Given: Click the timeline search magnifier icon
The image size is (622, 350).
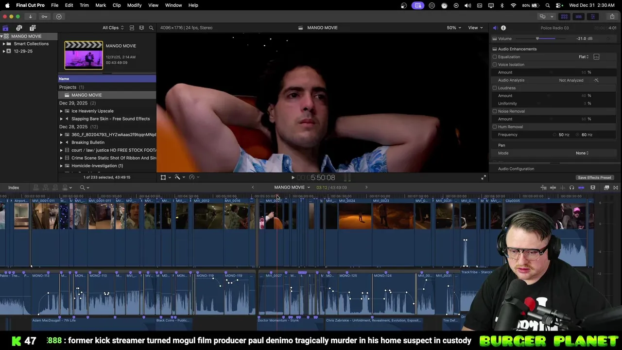Looking at the screenshot, I should coord(83,188).
